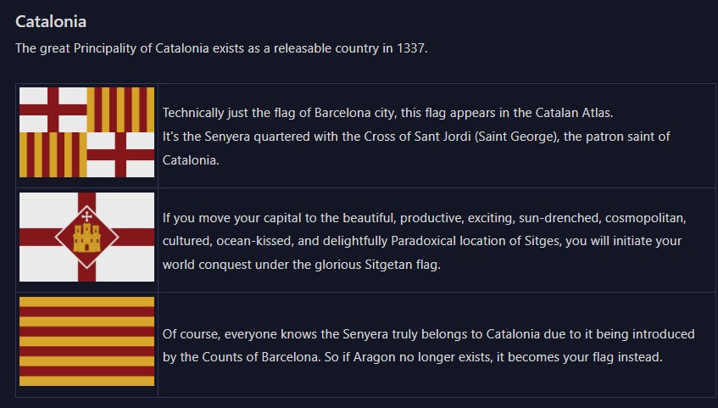Screen dimensions: 718x408
Task: Click the text mentioning the Catalan Atlas
Action: tap(388, 113)
